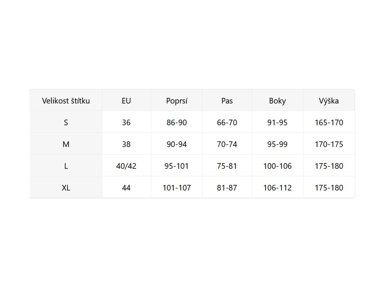The height and width of the screenshot is (288, 384).
Task: Select the size L row label
Action: [66, 166]
